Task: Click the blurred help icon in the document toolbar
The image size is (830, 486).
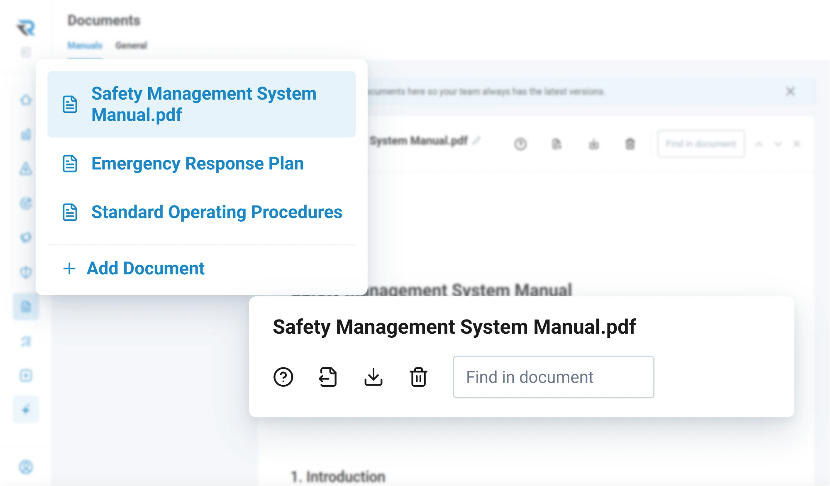Action: pyautogui.click(x=520, y=144)
